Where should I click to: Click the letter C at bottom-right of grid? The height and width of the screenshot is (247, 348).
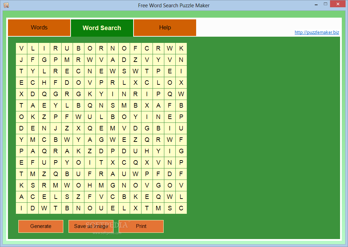[181, 208]
